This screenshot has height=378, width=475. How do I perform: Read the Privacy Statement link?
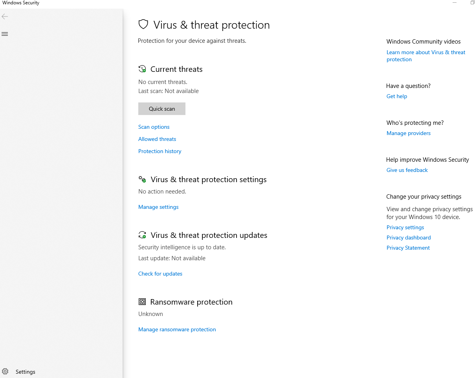click(408, 248)
